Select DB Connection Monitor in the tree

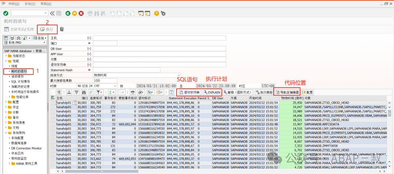tap(26, 148)
